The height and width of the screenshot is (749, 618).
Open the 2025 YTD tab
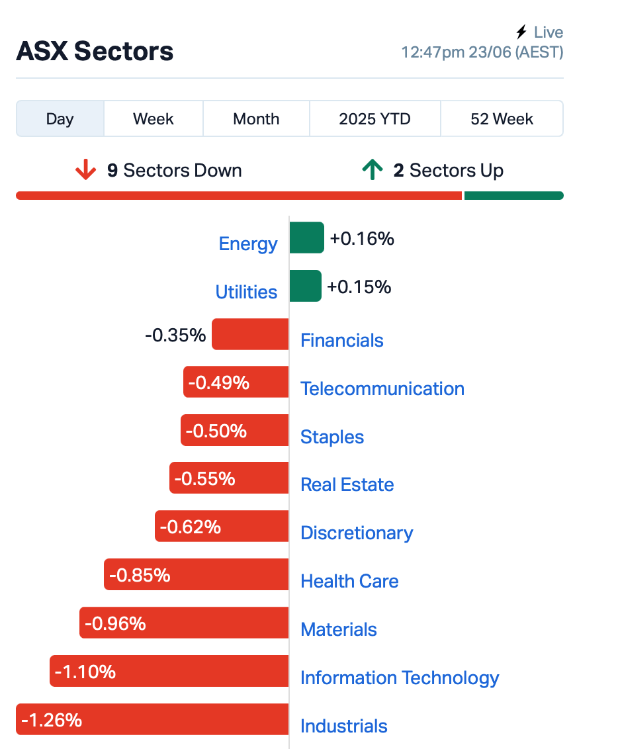[375, 118]
